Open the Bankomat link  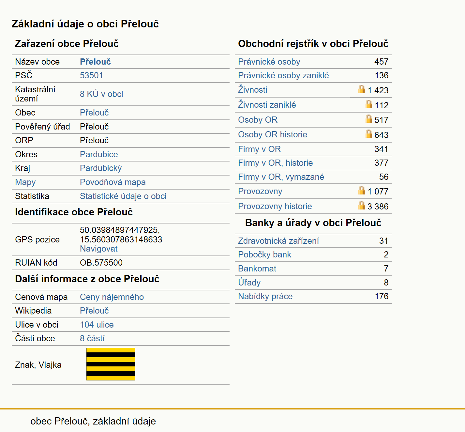pos(257,269)
